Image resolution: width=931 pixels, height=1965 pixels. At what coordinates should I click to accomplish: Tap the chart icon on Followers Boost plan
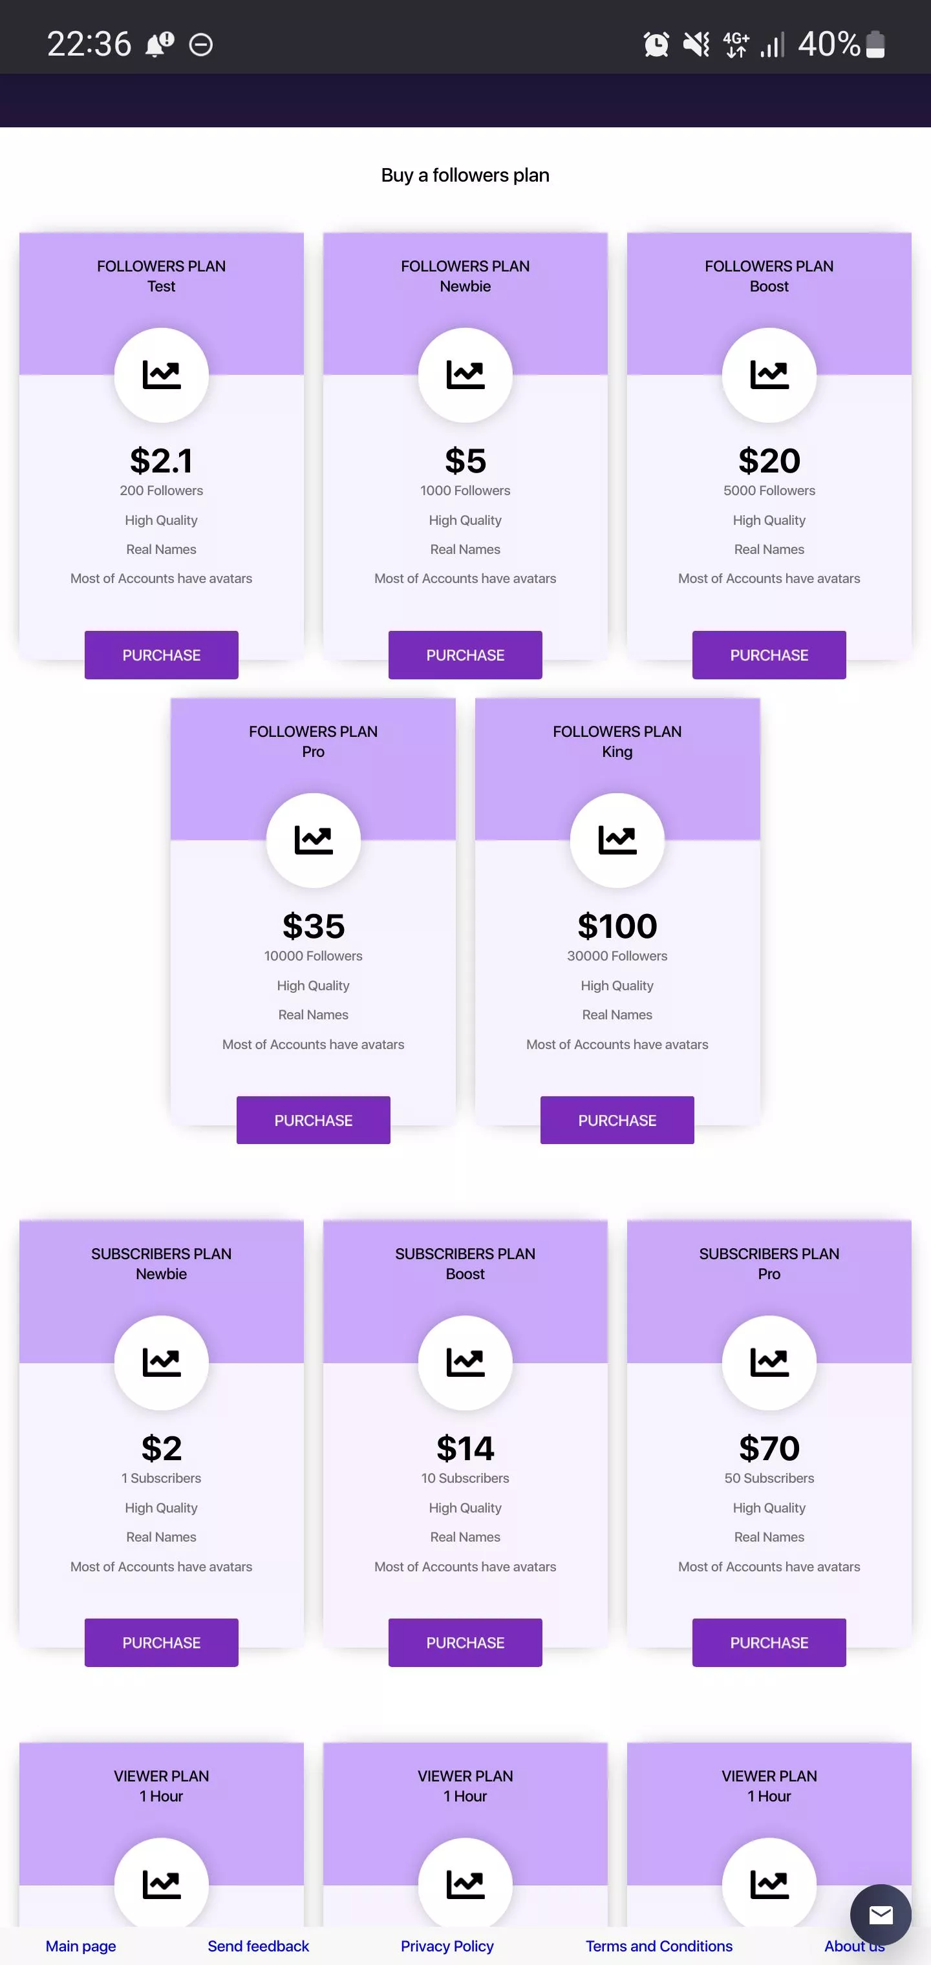(x=769, y=374)
